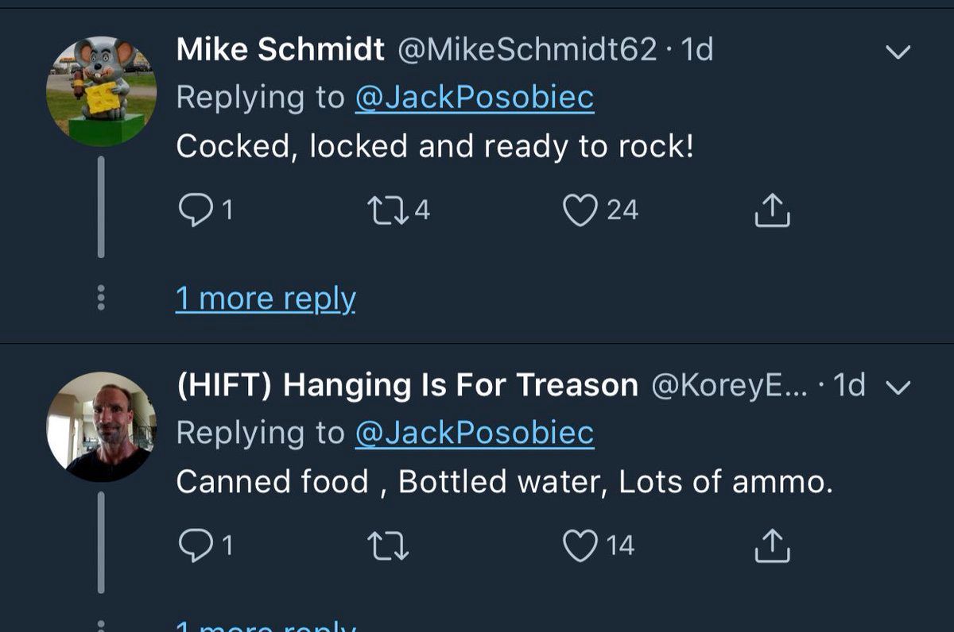Viewport: 954px width, 632px height.
Task: Open options chevron on HIFT tweet
Action: pyautogui.click(x=898, y=387)
